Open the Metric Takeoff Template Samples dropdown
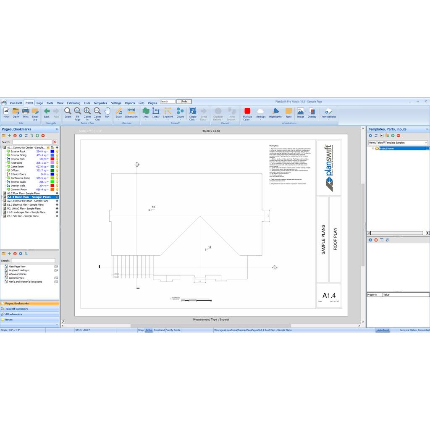 click(x=426, y=143)
